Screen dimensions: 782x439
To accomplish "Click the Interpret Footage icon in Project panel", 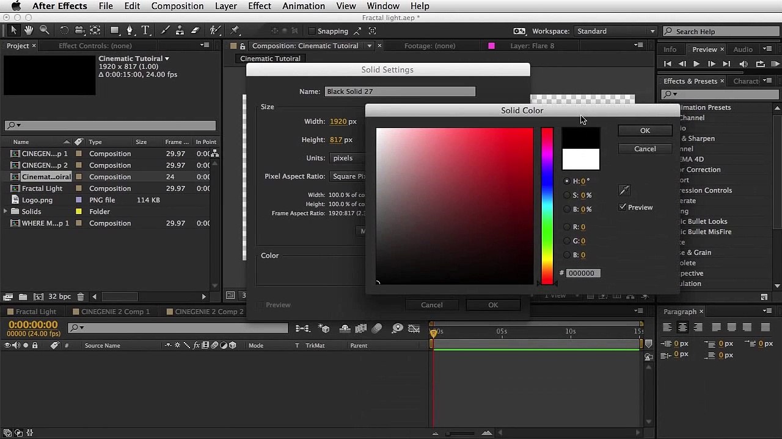I will click(x=8, y=297).
